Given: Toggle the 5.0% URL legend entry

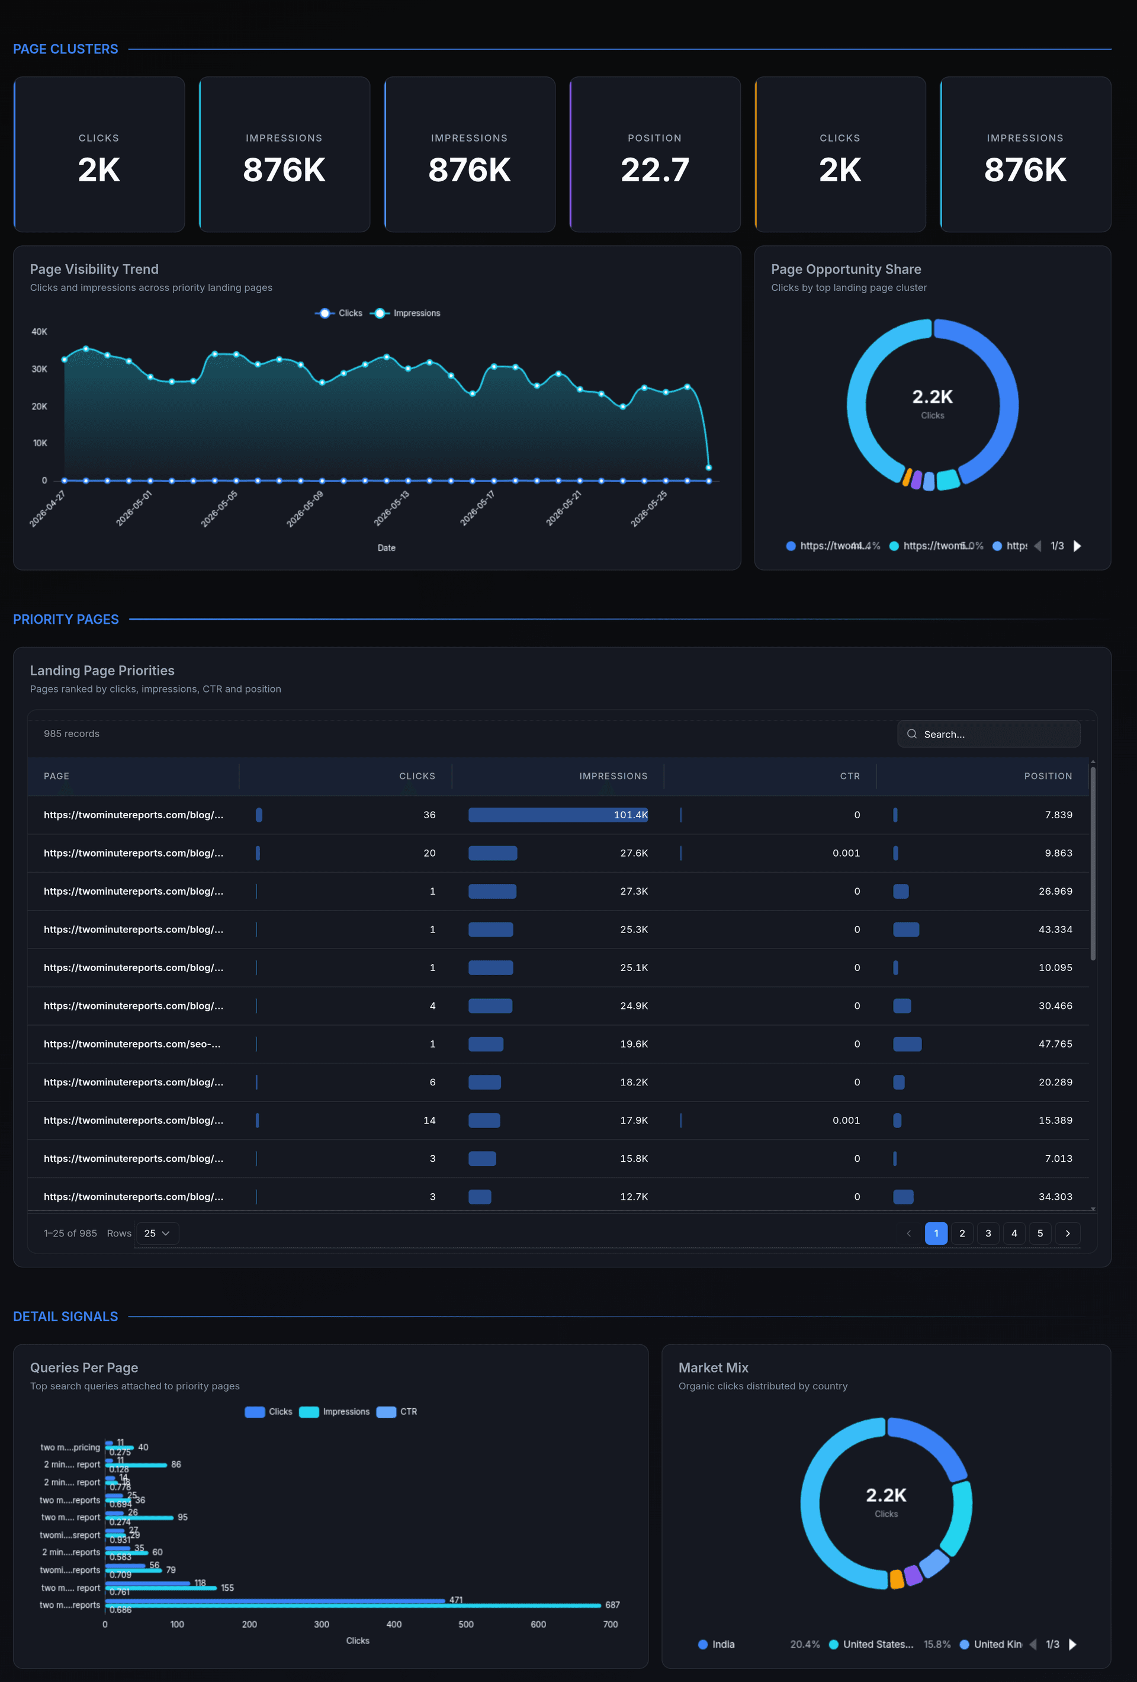Looking at the screenshot, I should pyautogui.click(x=936, y=546).
